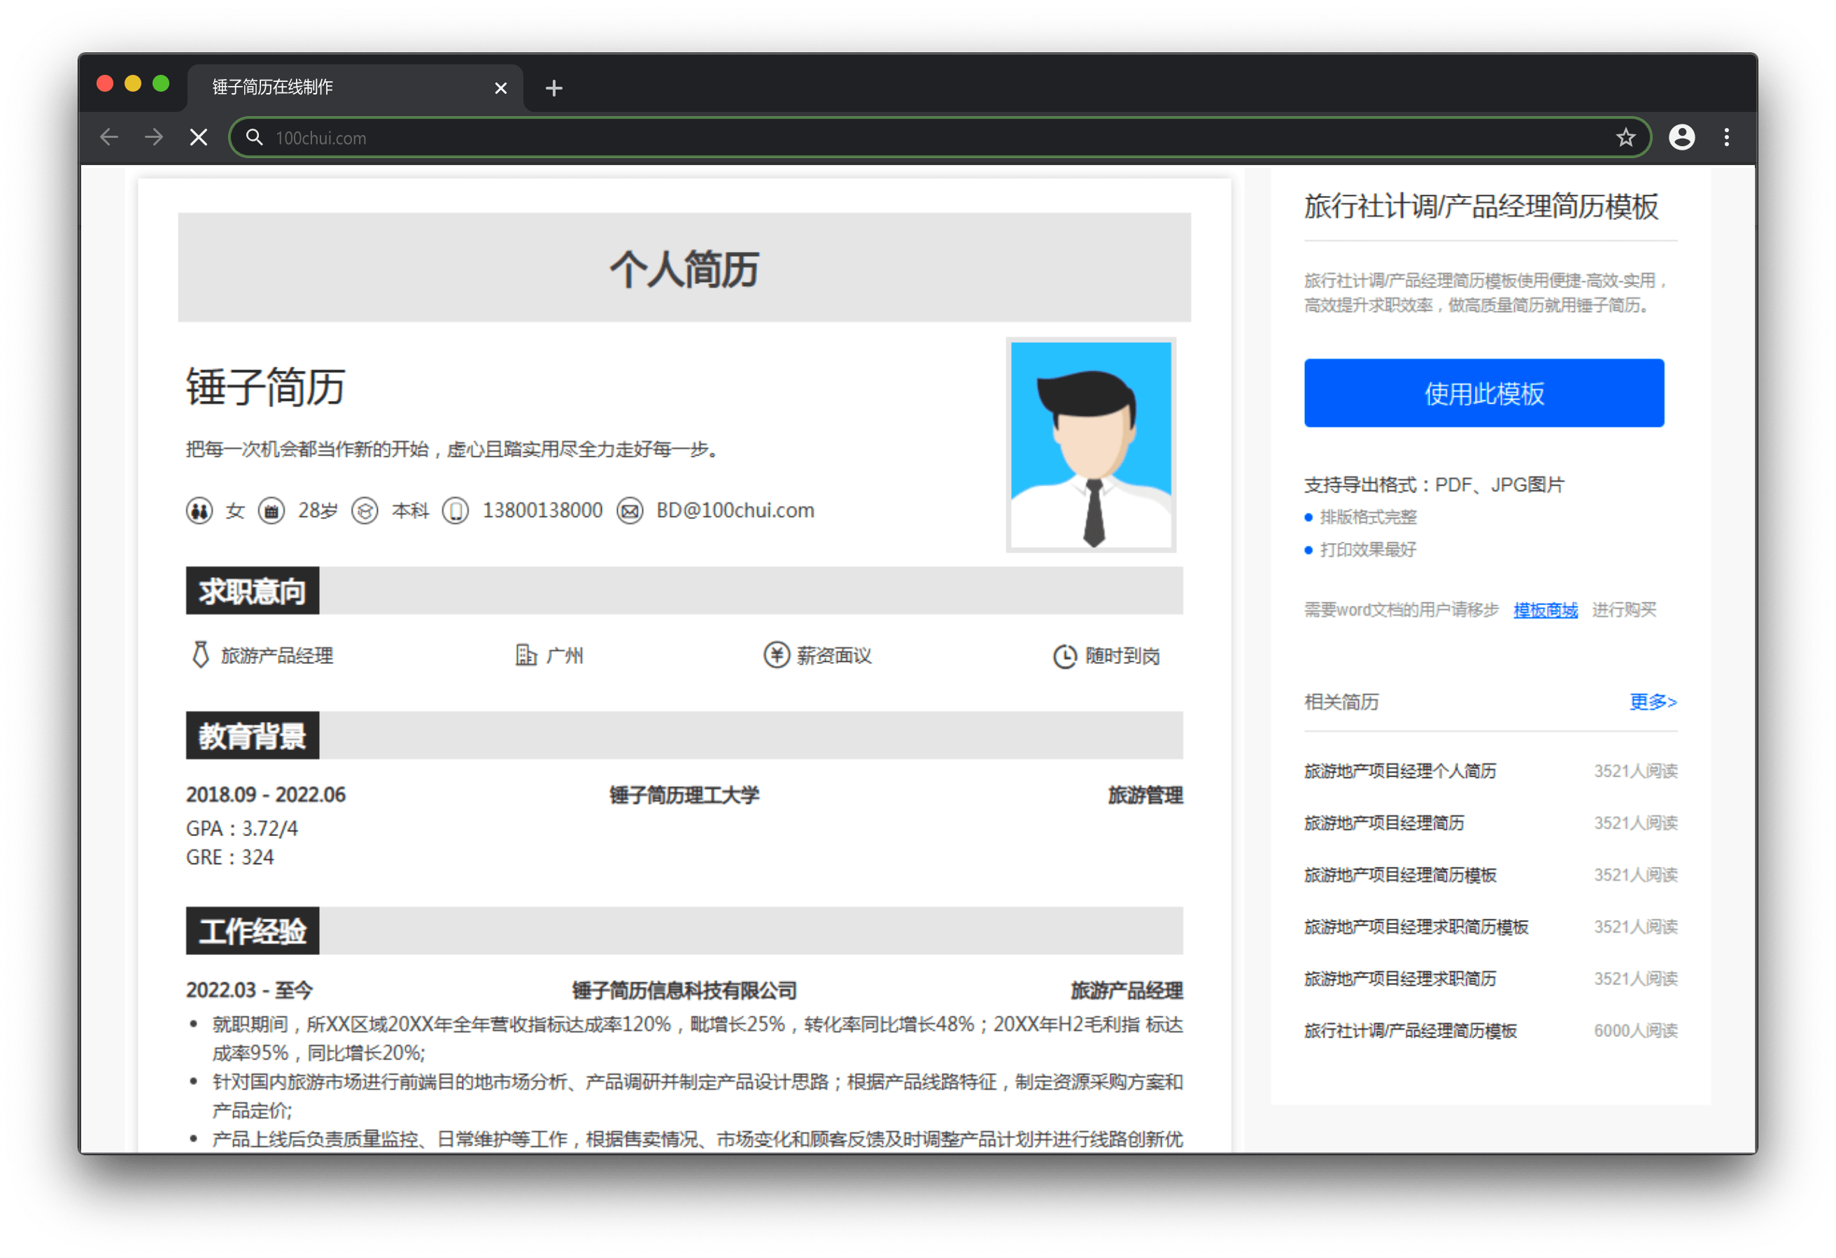Stop page loading with the X button
The image size is (1836, 1258).
pyautogui.click(x=199, y=138)
